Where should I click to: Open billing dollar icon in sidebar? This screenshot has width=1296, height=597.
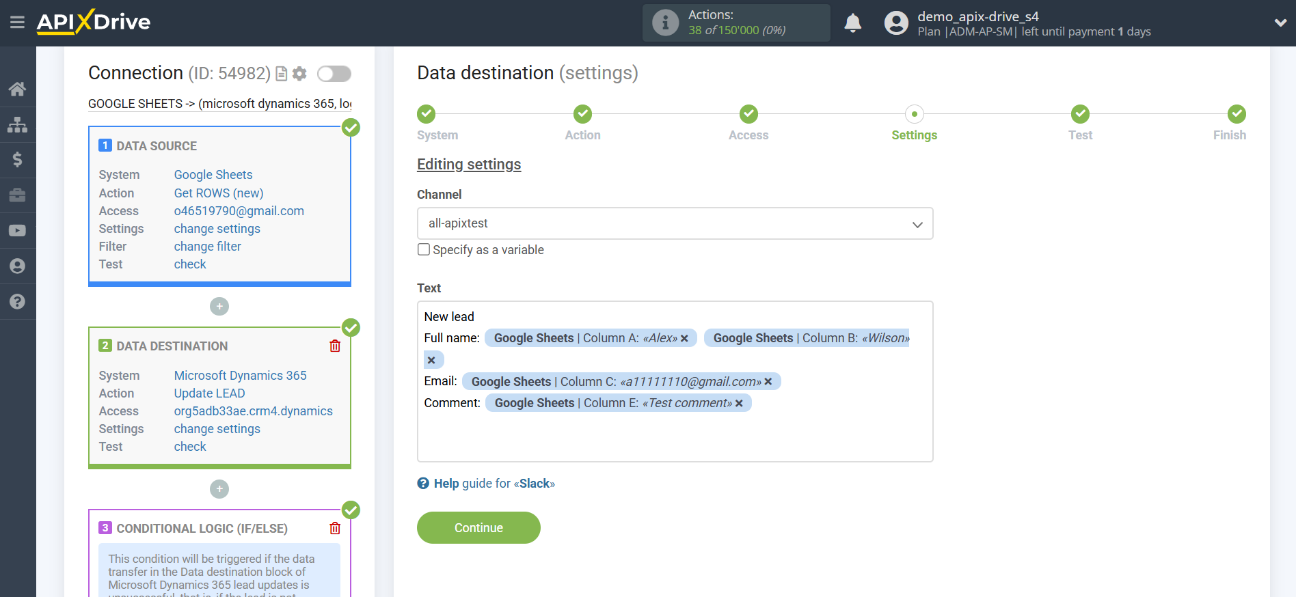[x=18, y=160]
